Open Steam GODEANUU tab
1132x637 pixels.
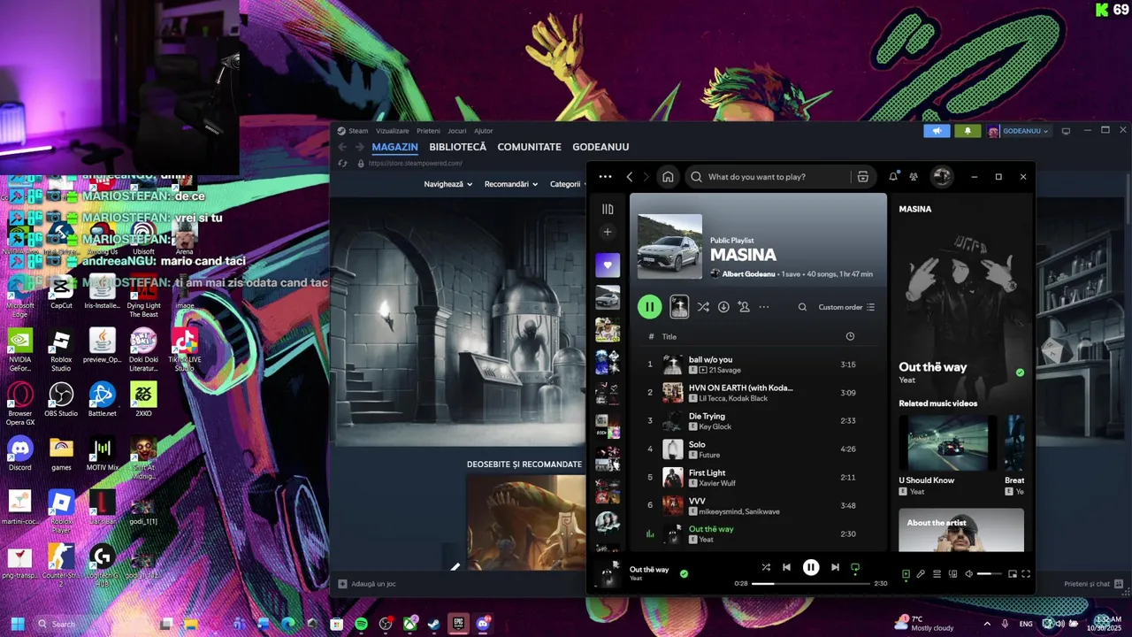(x=600, y=147)
